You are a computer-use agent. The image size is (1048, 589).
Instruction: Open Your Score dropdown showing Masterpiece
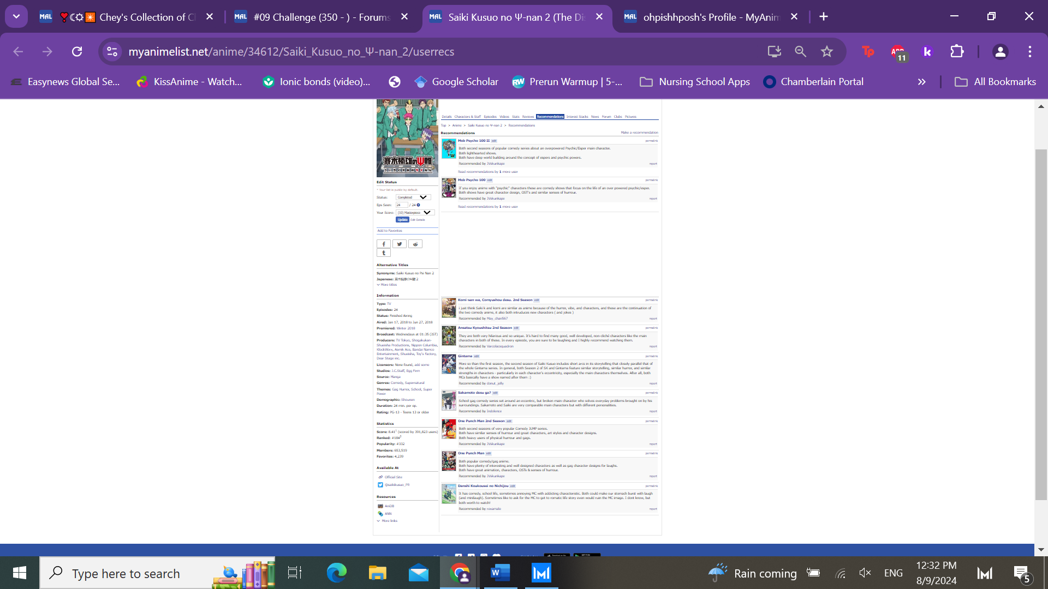[x=415, y=213]
